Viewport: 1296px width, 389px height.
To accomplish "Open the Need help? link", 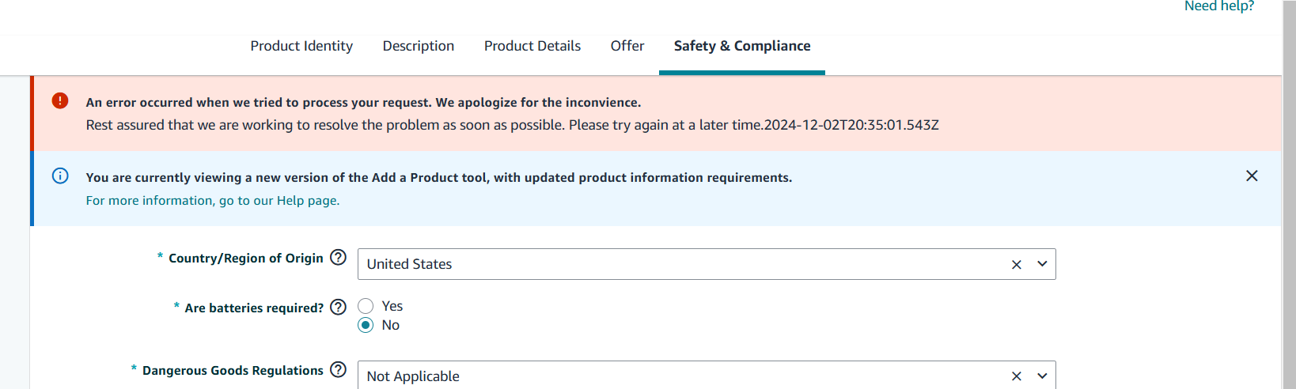I will (x=1219, y=6).
